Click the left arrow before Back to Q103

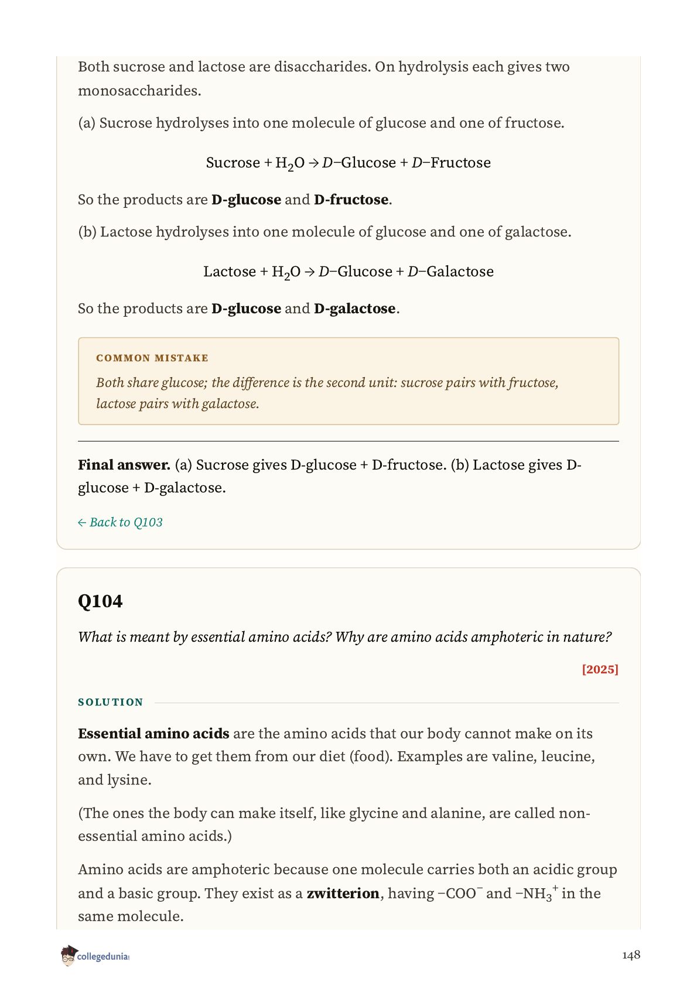(x=82, y=522)
